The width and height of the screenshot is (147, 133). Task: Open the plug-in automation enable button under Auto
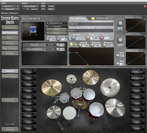click(x=43, y=6)
